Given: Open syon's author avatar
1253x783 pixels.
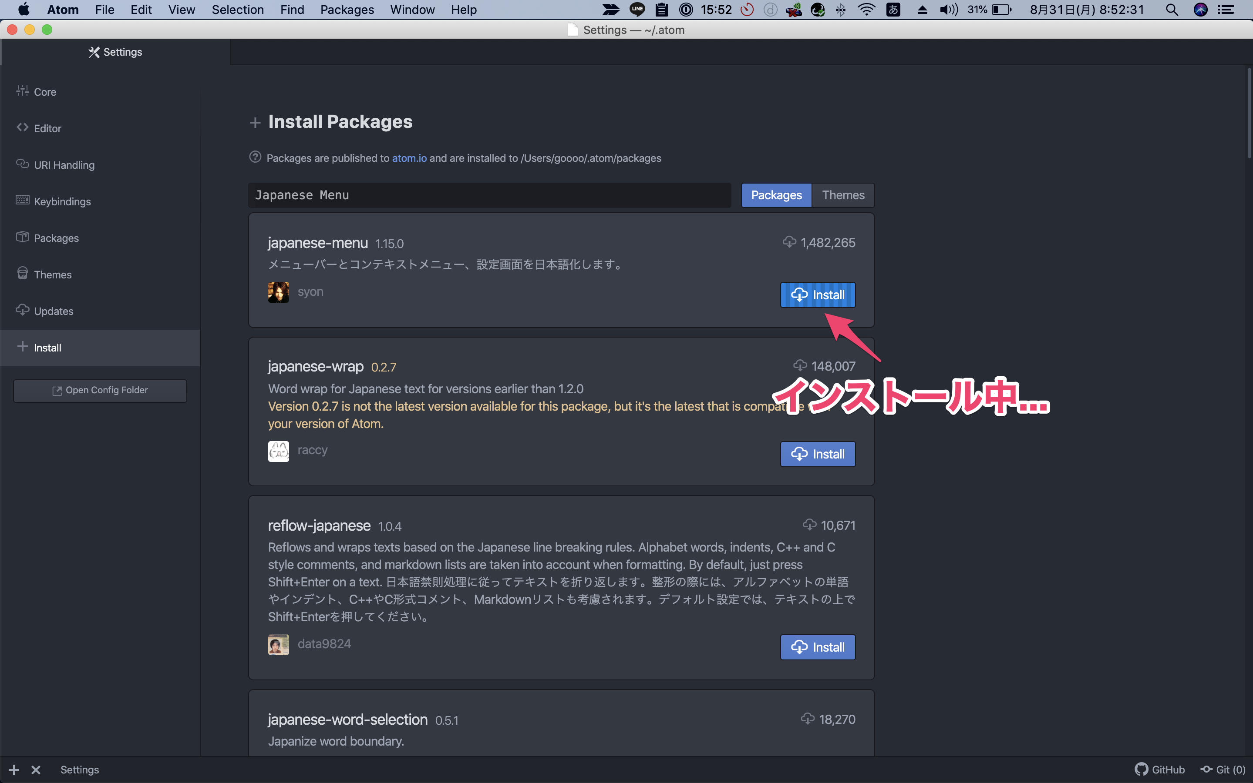Looking at the screenshot, I should (278, 292).
